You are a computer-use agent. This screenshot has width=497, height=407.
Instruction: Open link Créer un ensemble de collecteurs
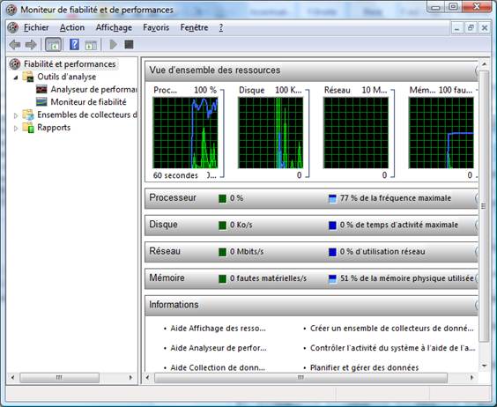coord(392,329)
